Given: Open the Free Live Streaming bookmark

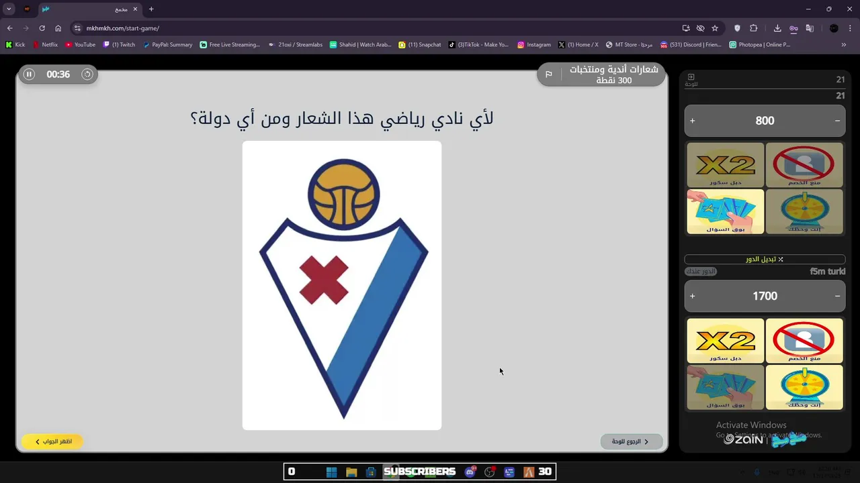Looking at the screenshot, I should (230, 45).
